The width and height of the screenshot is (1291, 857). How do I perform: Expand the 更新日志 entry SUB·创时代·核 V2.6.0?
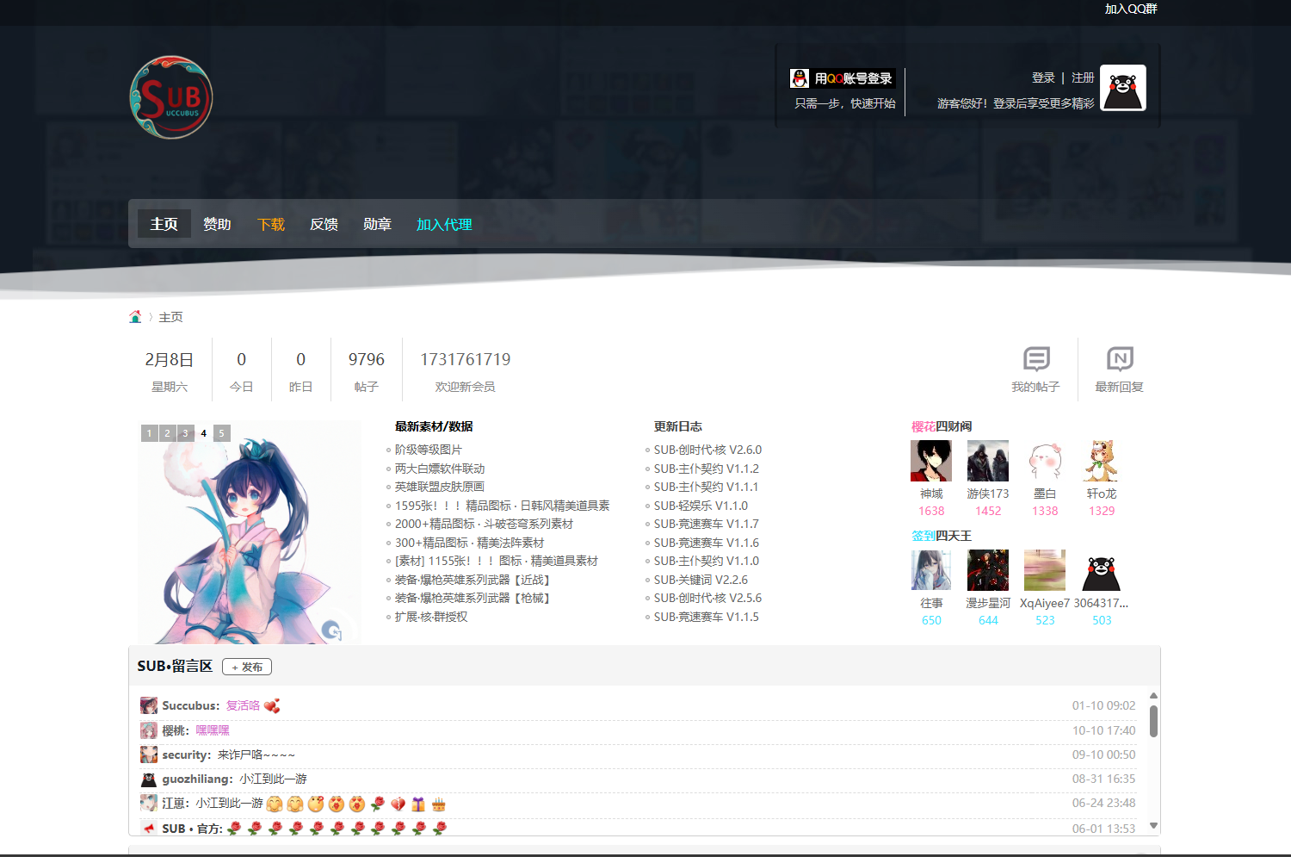coord(706,450)
